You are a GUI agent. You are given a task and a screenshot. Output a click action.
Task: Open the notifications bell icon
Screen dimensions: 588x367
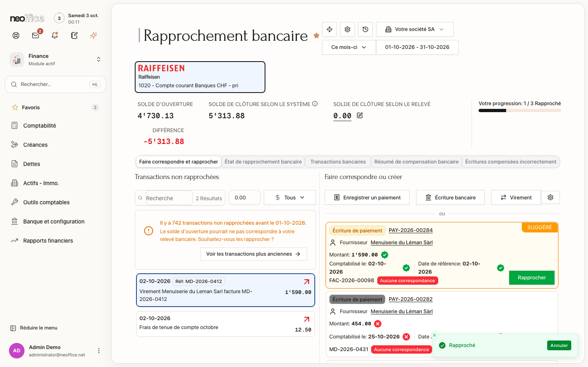(x=55, y=35)
